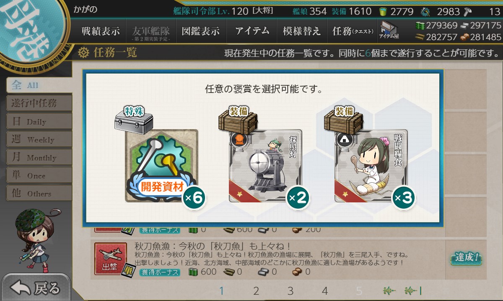Filter quests by 単 Once
The width and height of the screenshot is (503, 301).
39,176
